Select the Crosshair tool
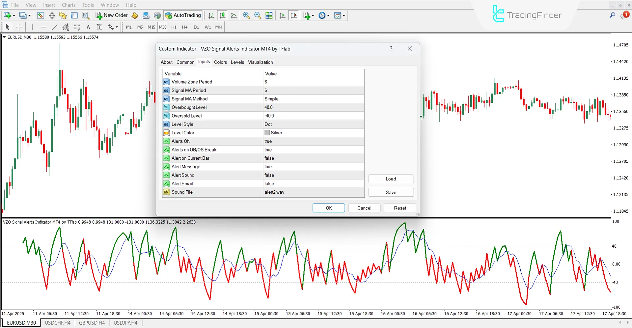This screenshot has height=328, width=632. pos(19,27)
